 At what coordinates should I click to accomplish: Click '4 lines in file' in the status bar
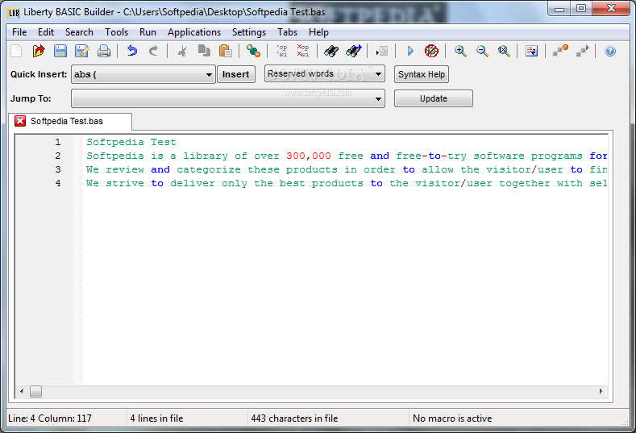[156, 418]
